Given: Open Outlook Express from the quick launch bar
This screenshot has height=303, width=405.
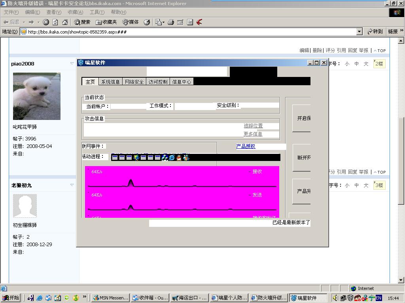Looking at the screenshot, I should (48, 298).
